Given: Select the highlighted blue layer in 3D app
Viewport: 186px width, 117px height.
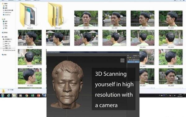Looking at the screenshot, I should tap(133, 62).
